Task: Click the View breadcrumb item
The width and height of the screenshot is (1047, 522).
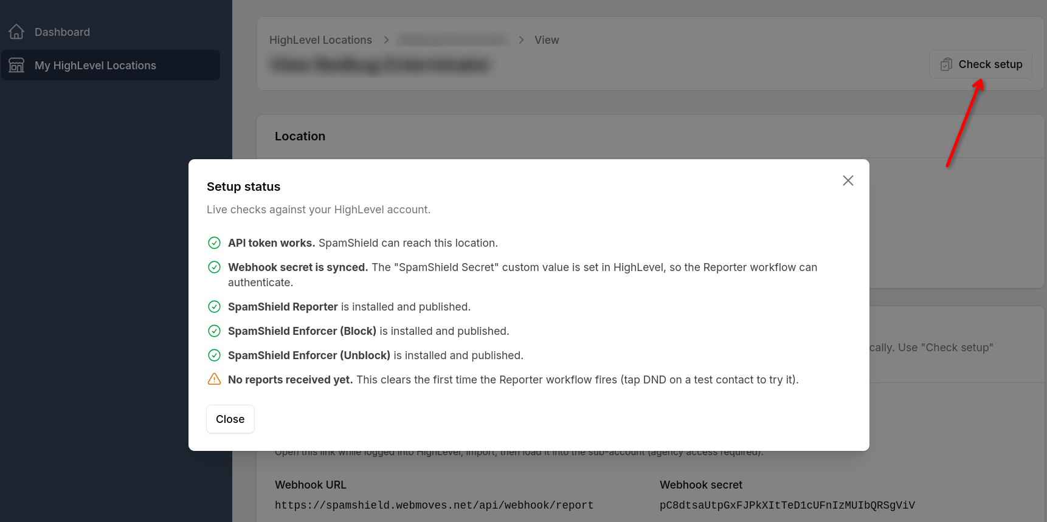Action: pos(547,40)
